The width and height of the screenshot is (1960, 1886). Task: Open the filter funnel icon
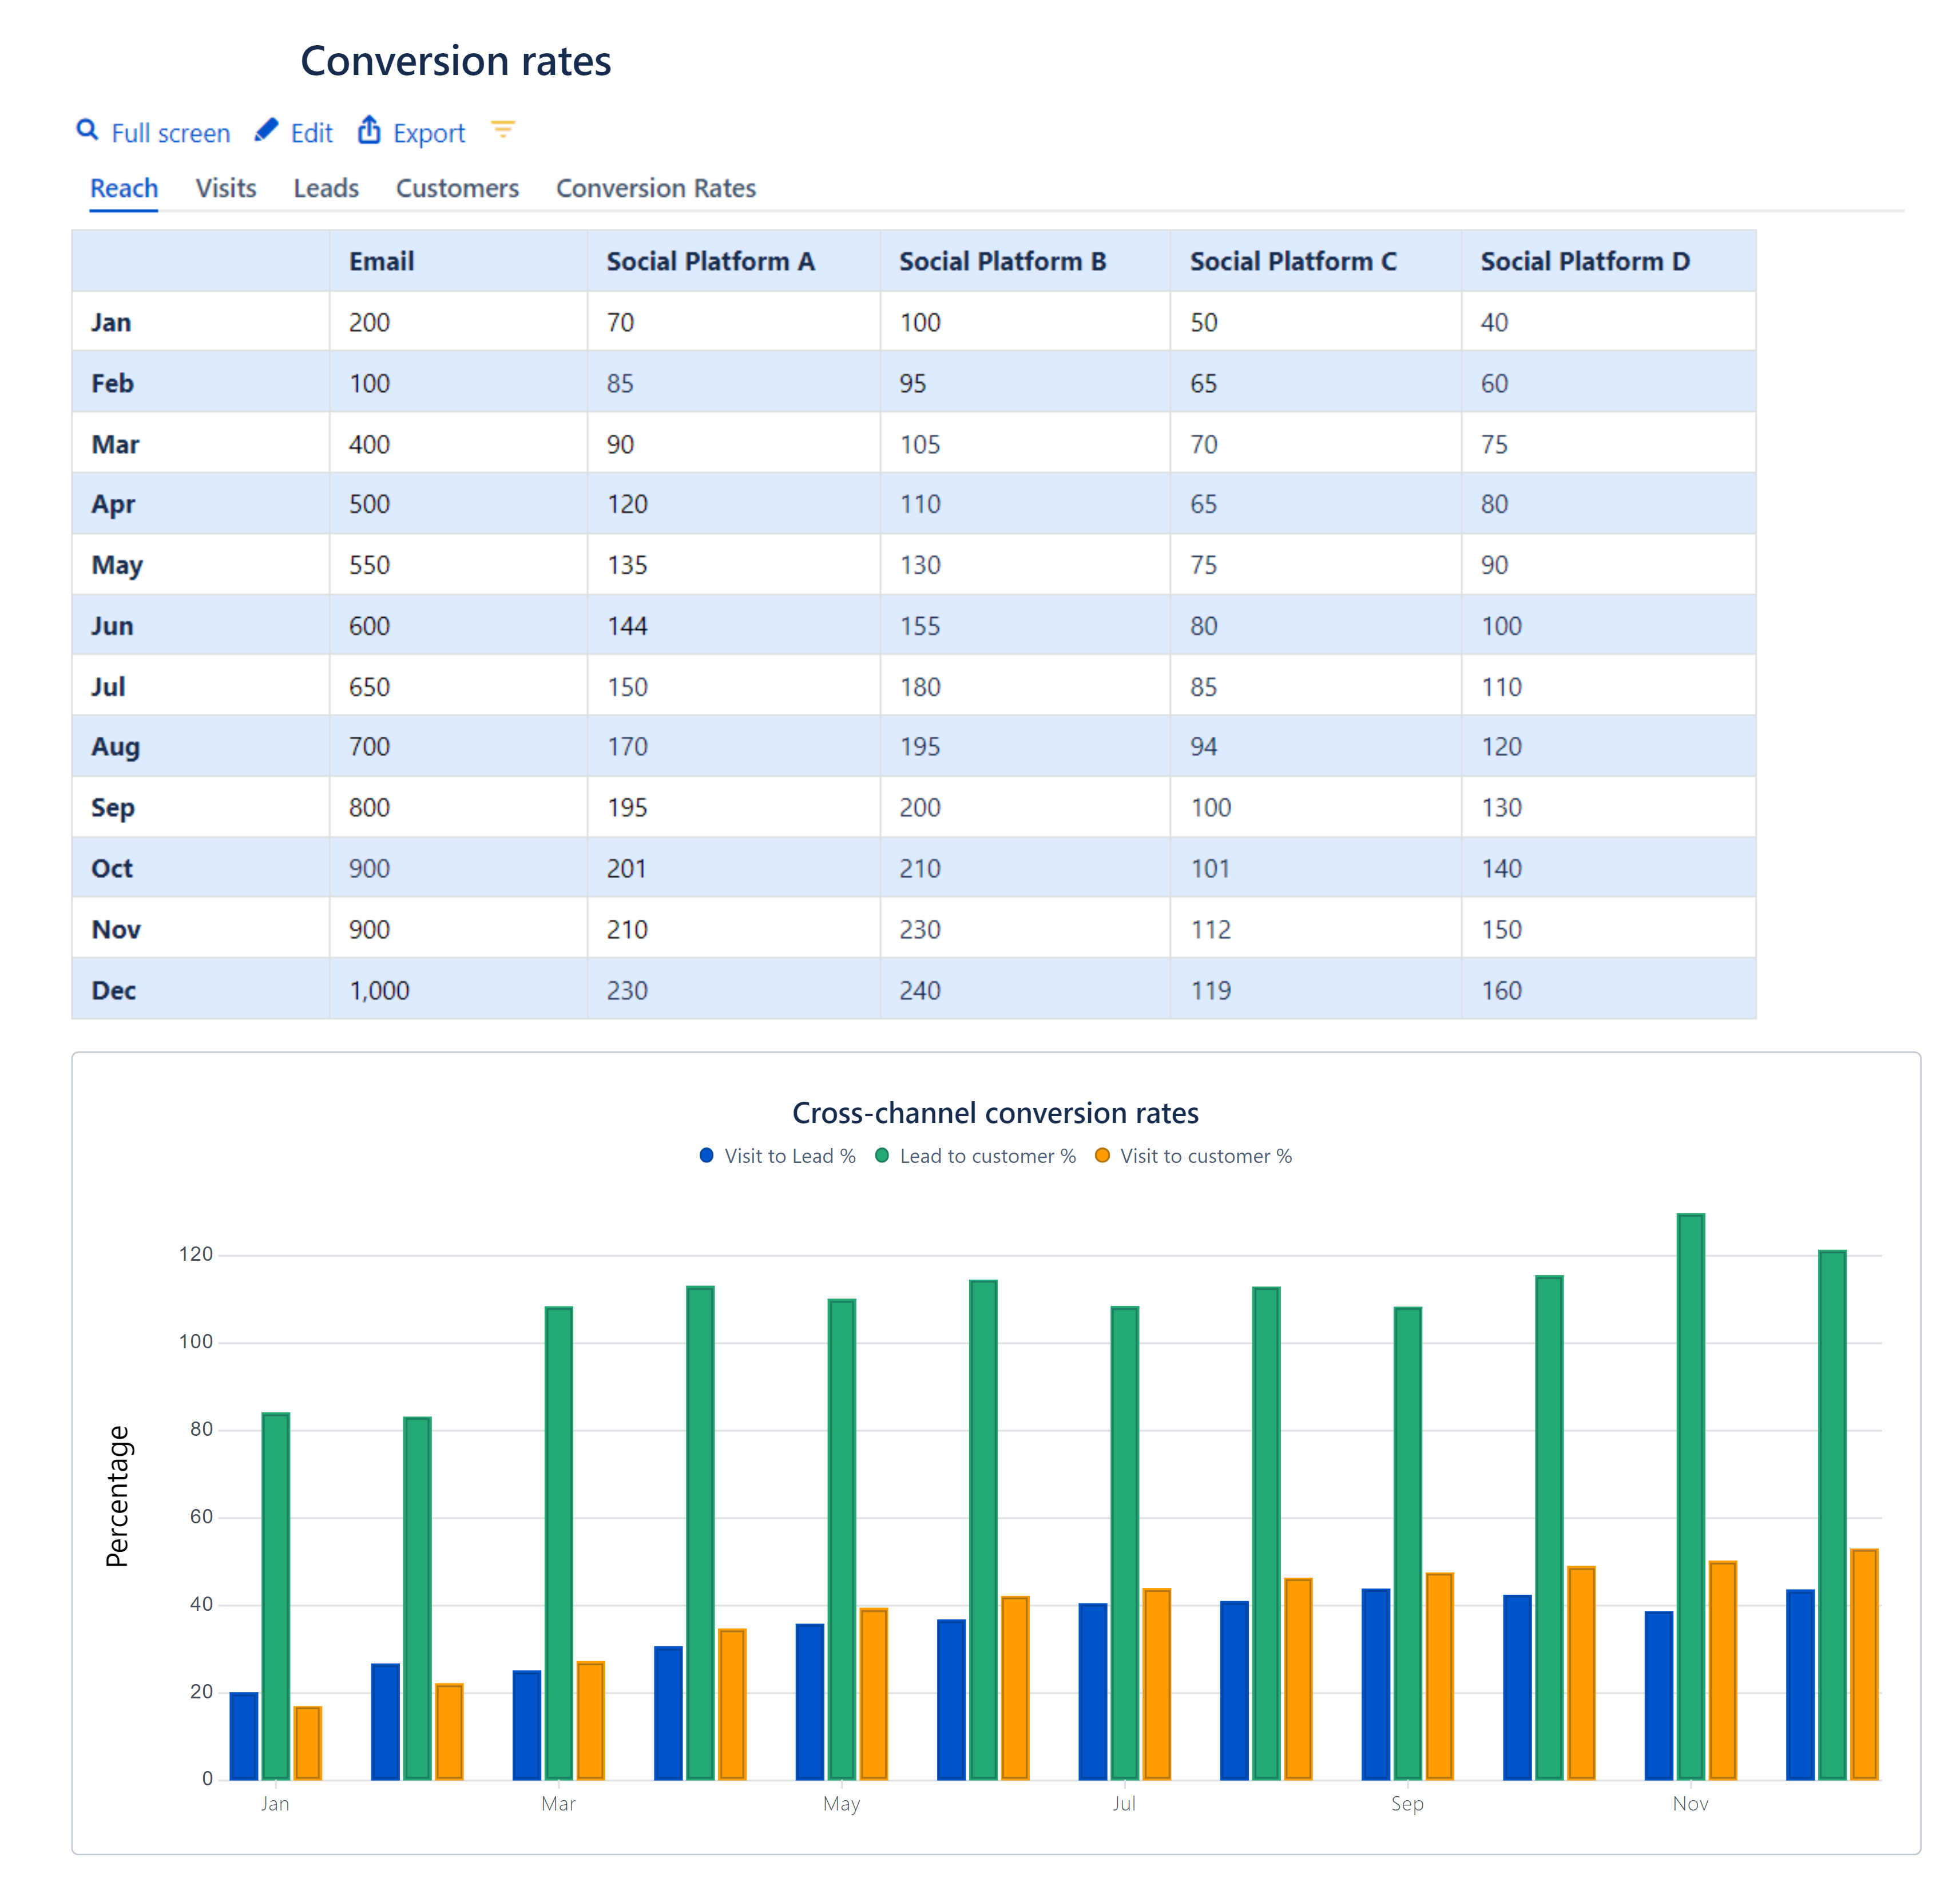503,130
